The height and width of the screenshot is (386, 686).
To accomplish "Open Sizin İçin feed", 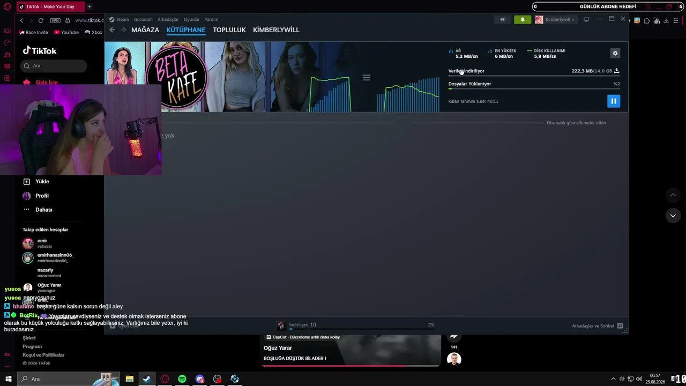I will click(x=41, y=83).
